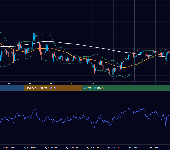Click the 5/27 04:00 date label

[x=155, y=147]
